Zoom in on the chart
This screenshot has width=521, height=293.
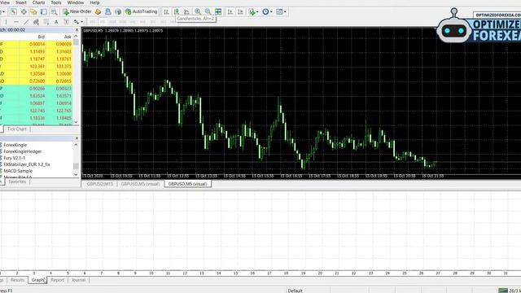[x=198, y=11]
